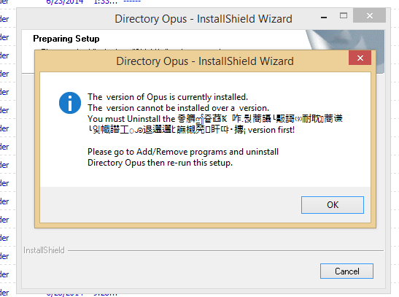This screenshot has width=399, height=297.
Task: Click the 'You must Uninstall the' text
Action: 131,119
